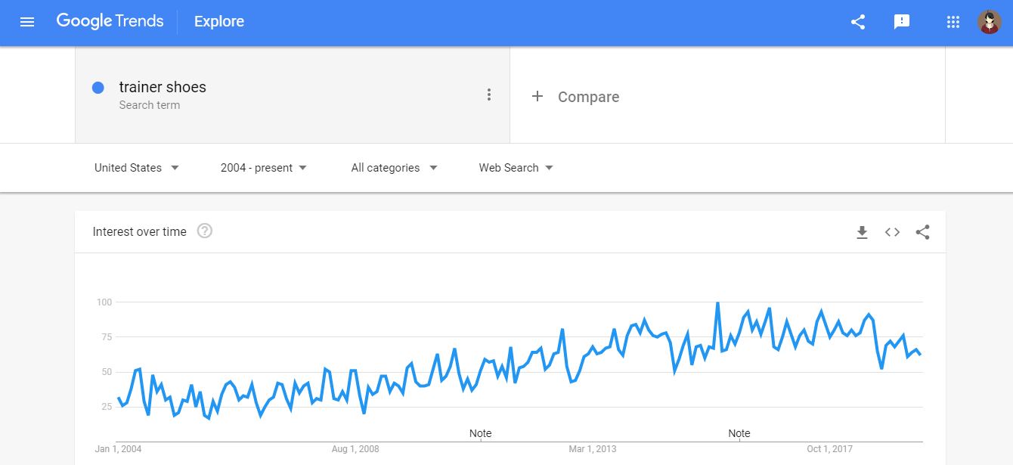The width and height of the screenshot is (1013, 465).
Task: Show help for Interest over time
Action: coord(204,231)
